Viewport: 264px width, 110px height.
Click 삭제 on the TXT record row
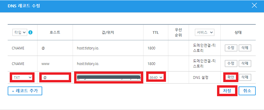(245, 77)
